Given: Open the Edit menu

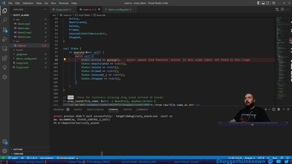Looking at the screenshot, I should tap(17, 3).
